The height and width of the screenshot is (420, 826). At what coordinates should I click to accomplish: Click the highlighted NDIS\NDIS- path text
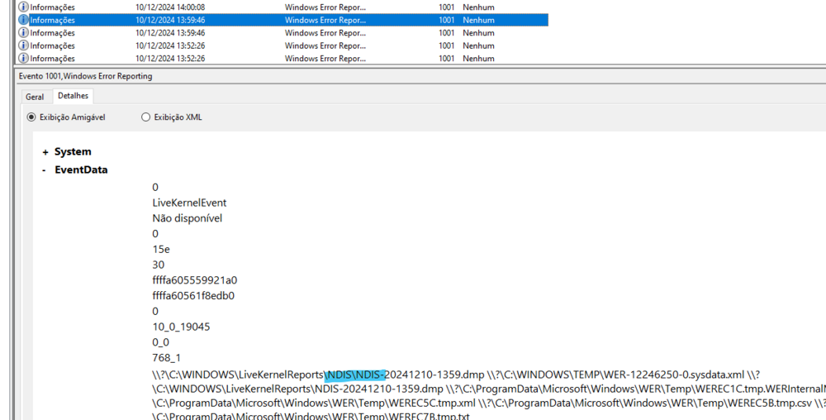355,375
